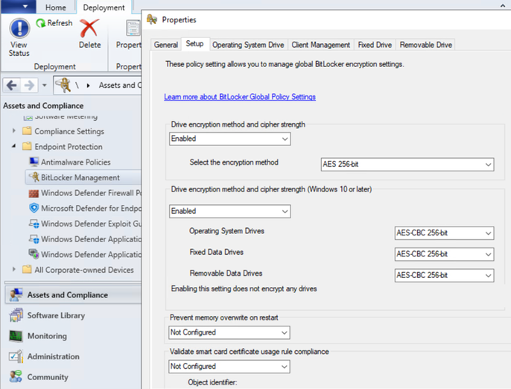
Task: Select the Administration workspace
Action: coord(53,356)
